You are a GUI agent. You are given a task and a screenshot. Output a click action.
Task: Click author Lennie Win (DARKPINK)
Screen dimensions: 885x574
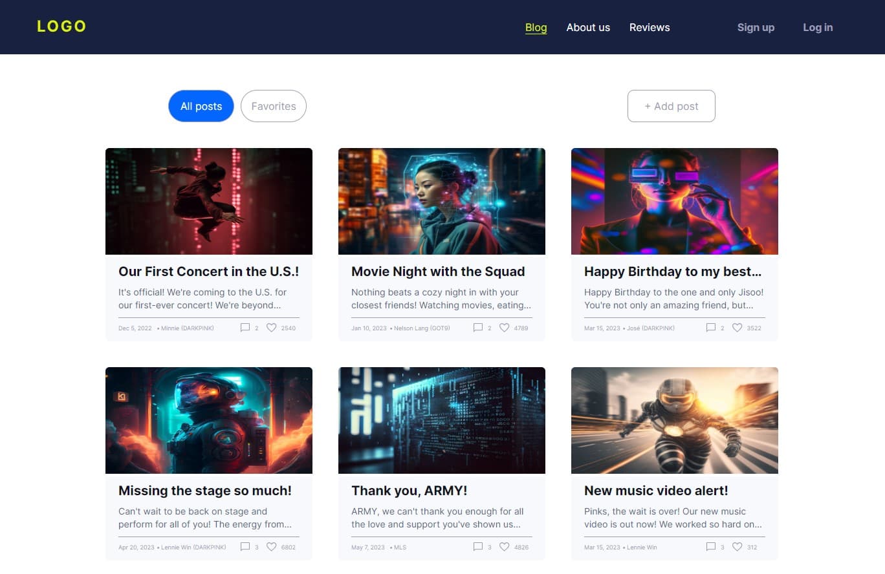point(194,547)
